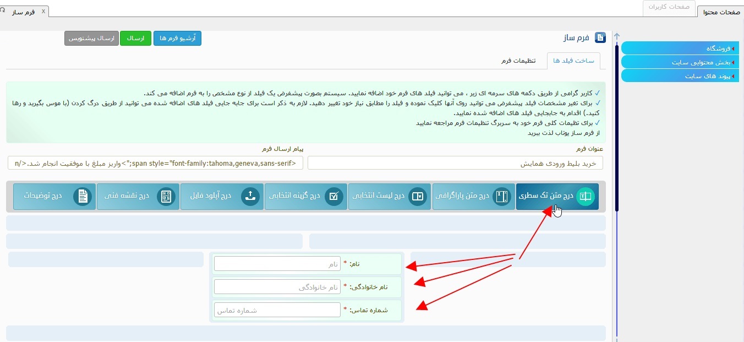Click the description (توضیحات) document icon

[83, 196]
